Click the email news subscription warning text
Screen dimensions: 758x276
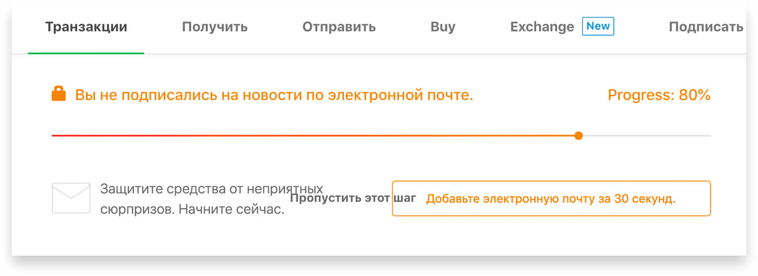coord(274,95)
